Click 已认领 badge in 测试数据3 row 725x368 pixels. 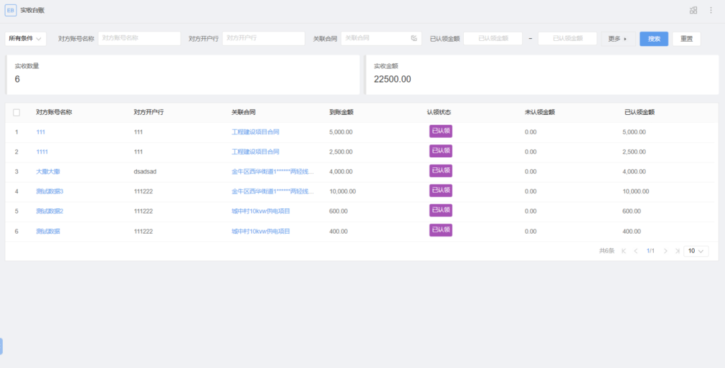[440, 191]
